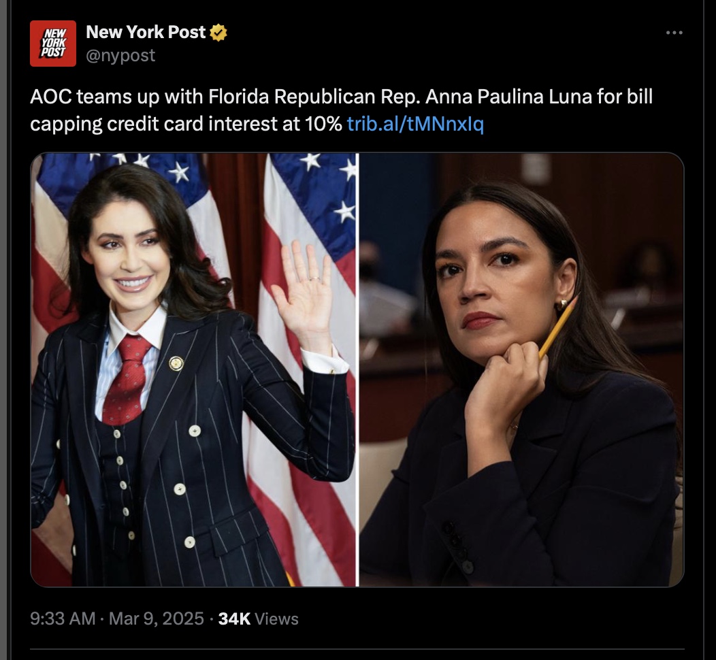Image resolution: width=716 pixels, height=660 pixels.
Task: Visit the @nypost handle profile
Action: (120, 55)
